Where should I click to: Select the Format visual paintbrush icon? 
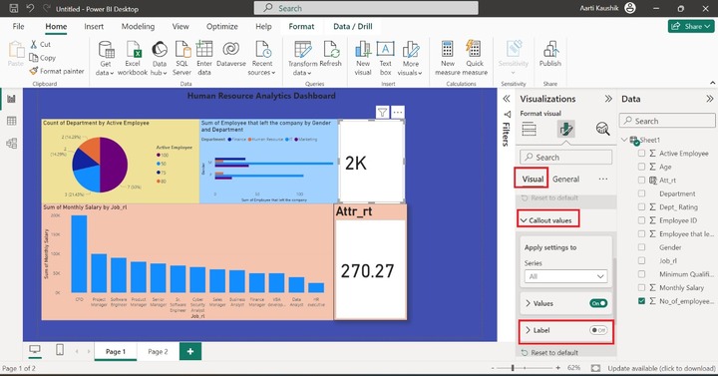[x=566, y=129]
